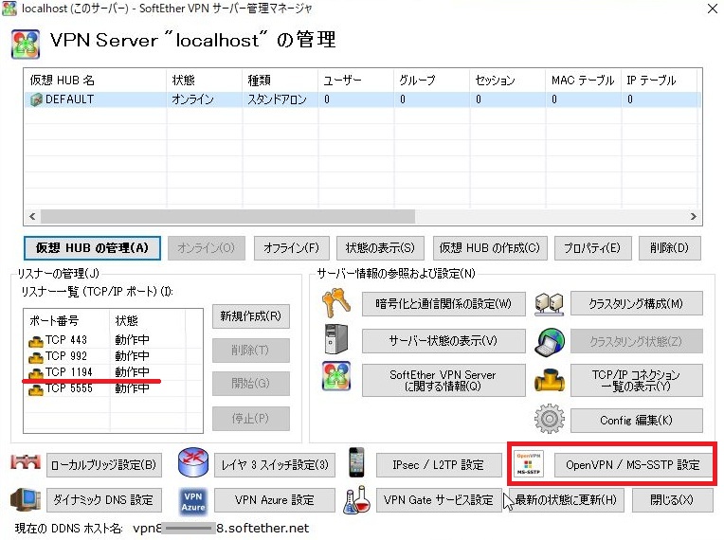Click the hub list right scroll arrow

coord(693,216)
